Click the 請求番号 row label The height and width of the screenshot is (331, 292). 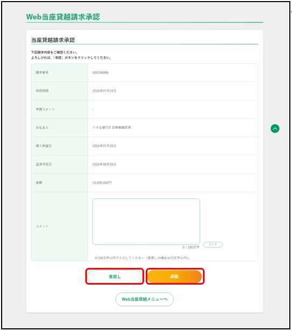(42, 72)
